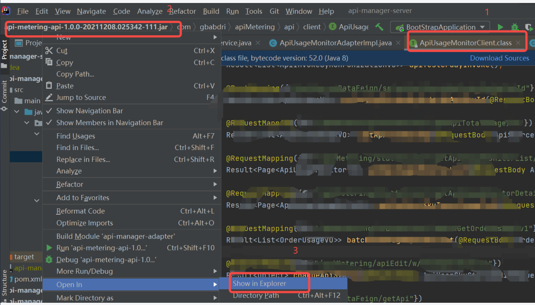Click the clipboard icon beside Paste

[x=49, y=86]
